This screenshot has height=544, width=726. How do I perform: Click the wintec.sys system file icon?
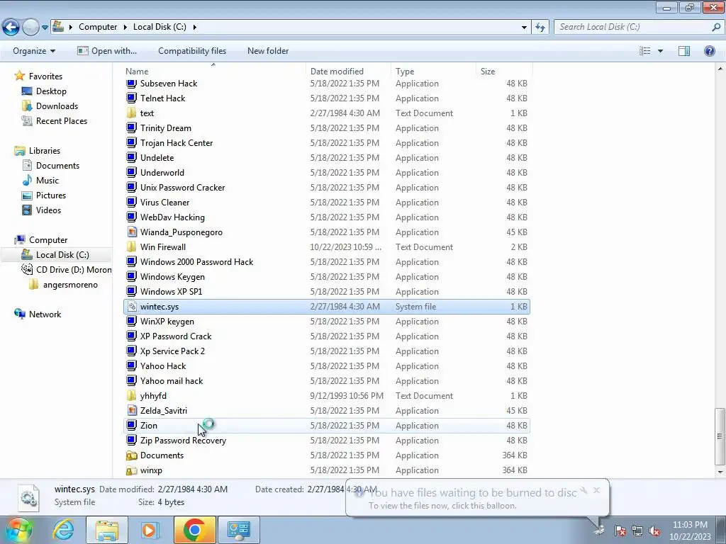[131, 307]
